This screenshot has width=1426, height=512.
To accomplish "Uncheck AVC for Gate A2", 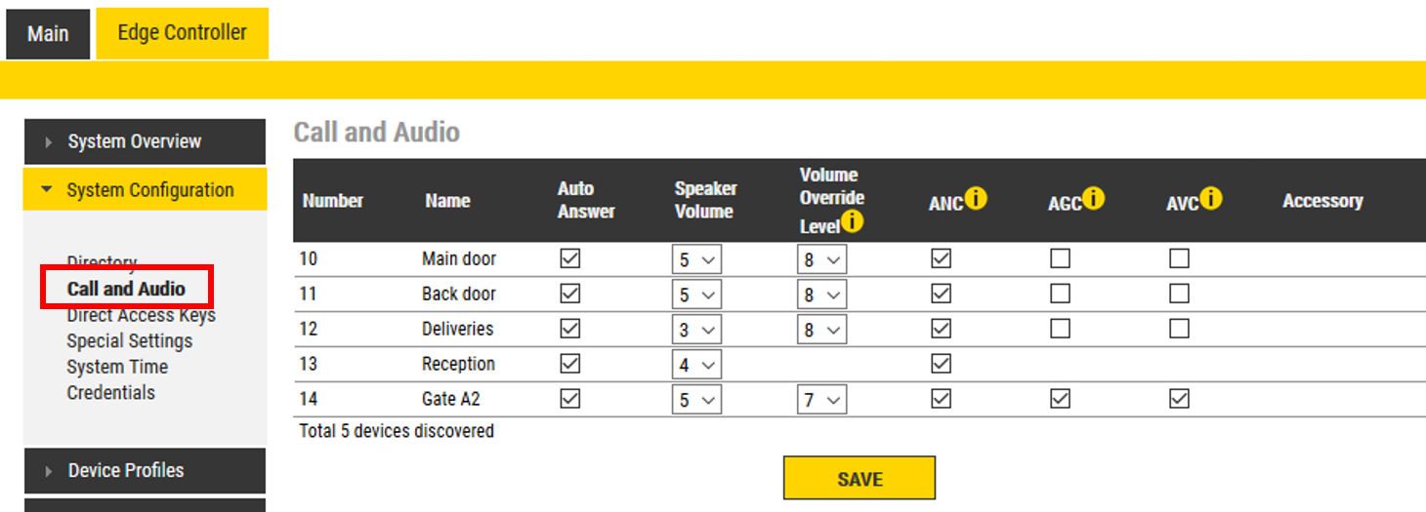I will tap(1179, 399).
